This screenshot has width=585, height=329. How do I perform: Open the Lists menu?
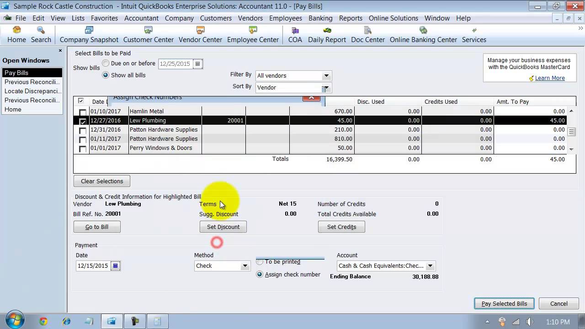(x=78, y=18)
